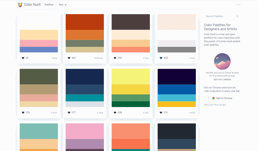258x151 pixels.
Task: Like the palette with 577 hearts
Action: [x=69, y=113]
